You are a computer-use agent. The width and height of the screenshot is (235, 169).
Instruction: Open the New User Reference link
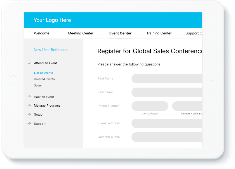(x=51, y=50)
